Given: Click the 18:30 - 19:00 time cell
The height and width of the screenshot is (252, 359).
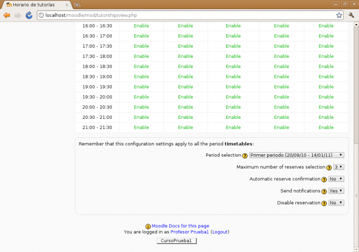Looking at the screenshot, I should pyautogui.click(x=97, y=77).
